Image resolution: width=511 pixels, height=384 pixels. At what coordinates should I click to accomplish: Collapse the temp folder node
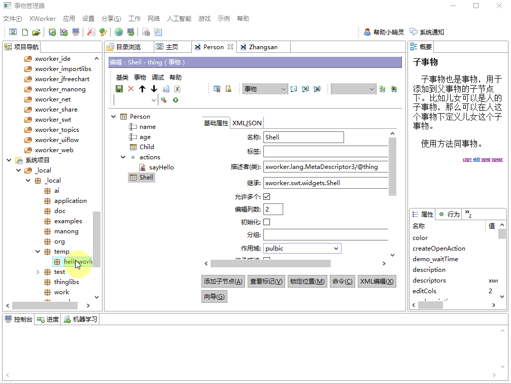point(38,252)
